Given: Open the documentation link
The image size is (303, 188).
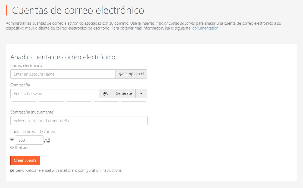Looking at the screenshot, I should [x=205, y=28].
